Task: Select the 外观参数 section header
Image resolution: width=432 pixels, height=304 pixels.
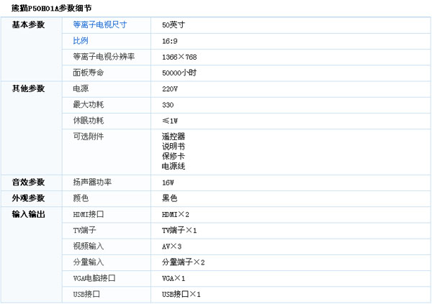Action: coord(28,198)
